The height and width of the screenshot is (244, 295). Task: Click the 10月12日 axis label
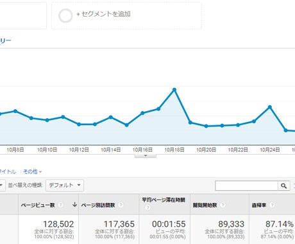tap(79, 150)
